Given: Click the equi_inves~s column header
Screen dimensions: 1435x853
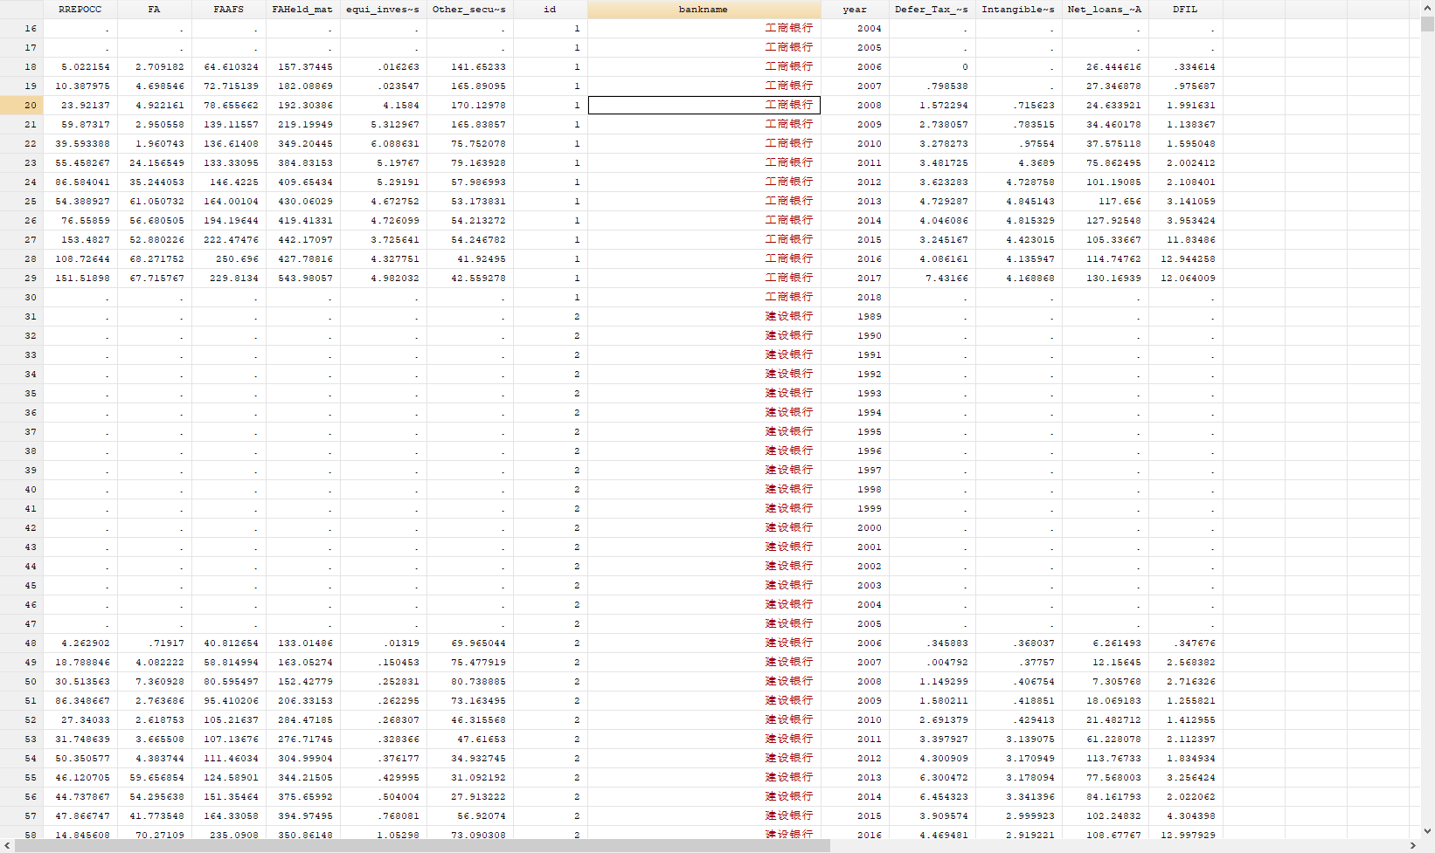Looking at the screenshot, I should [x=383, y=10].
